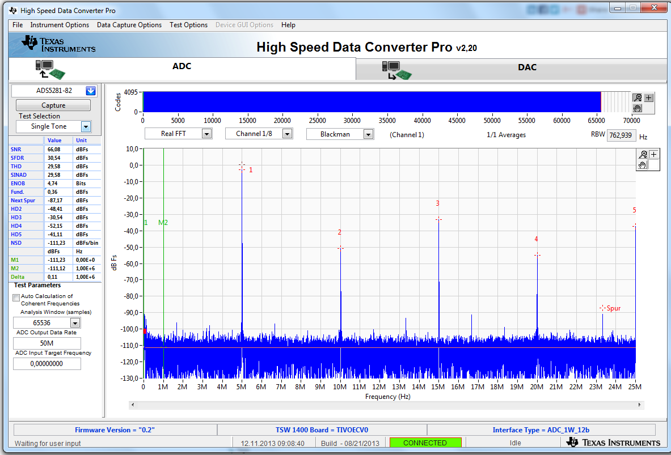Image resolution: width=671 pixels, height=455 pixels.
Task: Click the ADC Input Target Frequency field
Action: point(47,364)
